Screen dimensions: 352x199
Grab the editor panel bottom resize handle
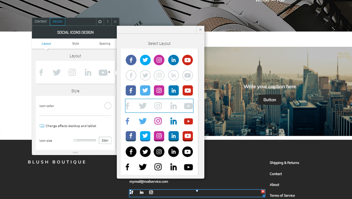point(75,153)
